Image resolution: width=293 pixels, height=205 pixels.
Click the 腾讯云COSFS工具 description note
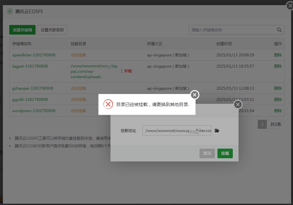point(62,138)
